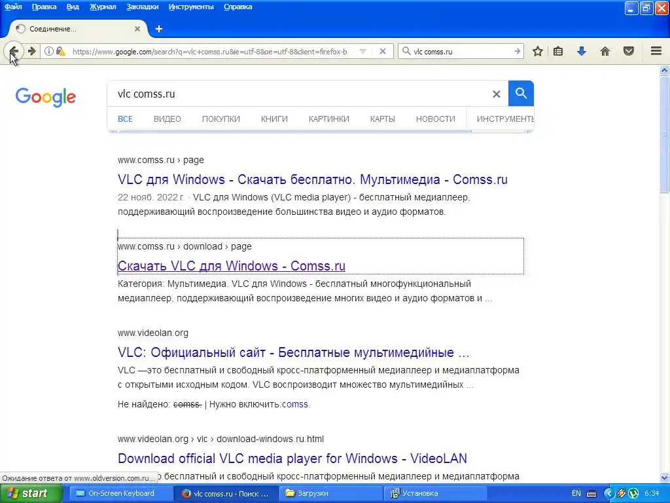Click the 'comss' must-include link
This screenshot has width=670, height=503.
pos(295,404)
